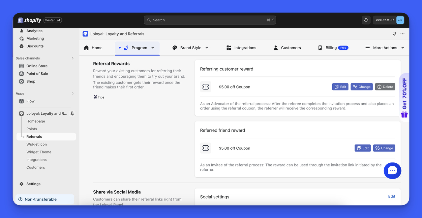Open Integrations in the sidebar

coord(37,160)
